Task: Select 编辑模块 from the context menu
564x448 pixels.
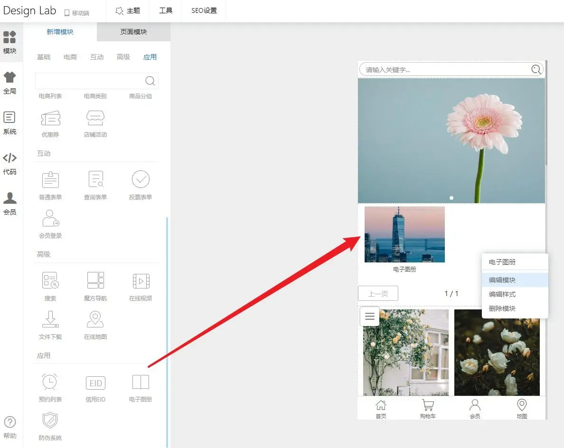Action: point(502,280)
